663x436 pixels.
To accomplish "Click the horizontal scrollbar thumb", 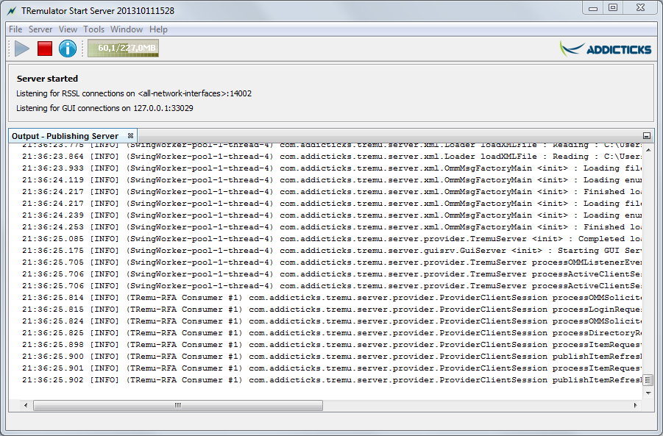I will click(x=178, y=406).
